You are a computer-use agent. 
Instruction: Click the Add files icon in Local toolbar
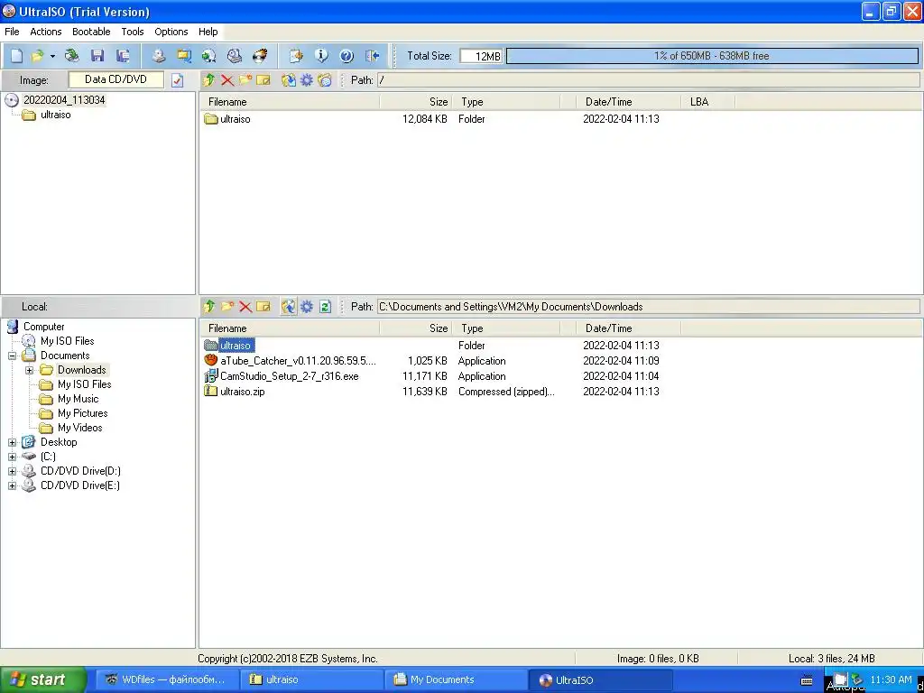coord(288,307)
